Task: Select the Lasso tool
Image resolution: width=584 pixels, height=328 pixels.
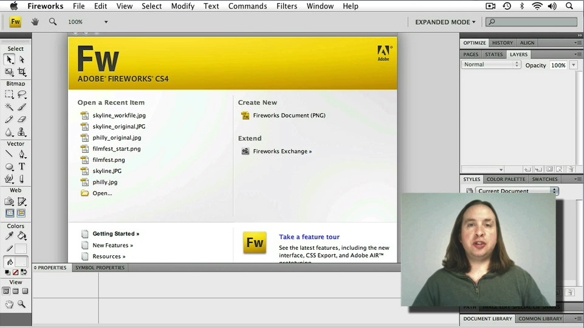Action: (22, 95)
